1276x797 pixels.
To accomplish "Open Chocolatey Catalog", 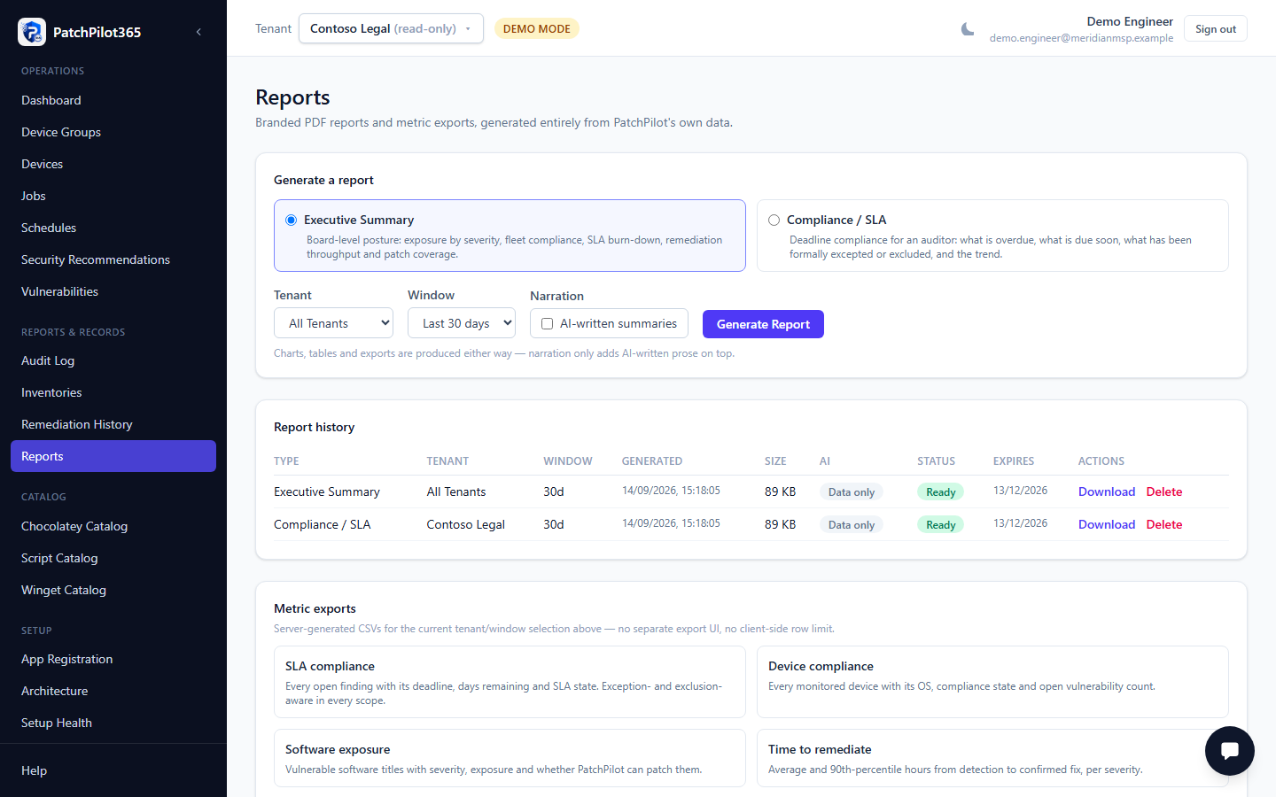I will click(113, 526).
